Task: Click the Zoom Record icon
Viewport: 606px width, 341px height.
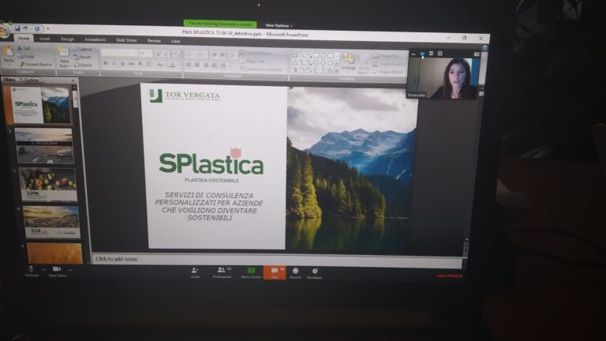Action: click(295, 272)
